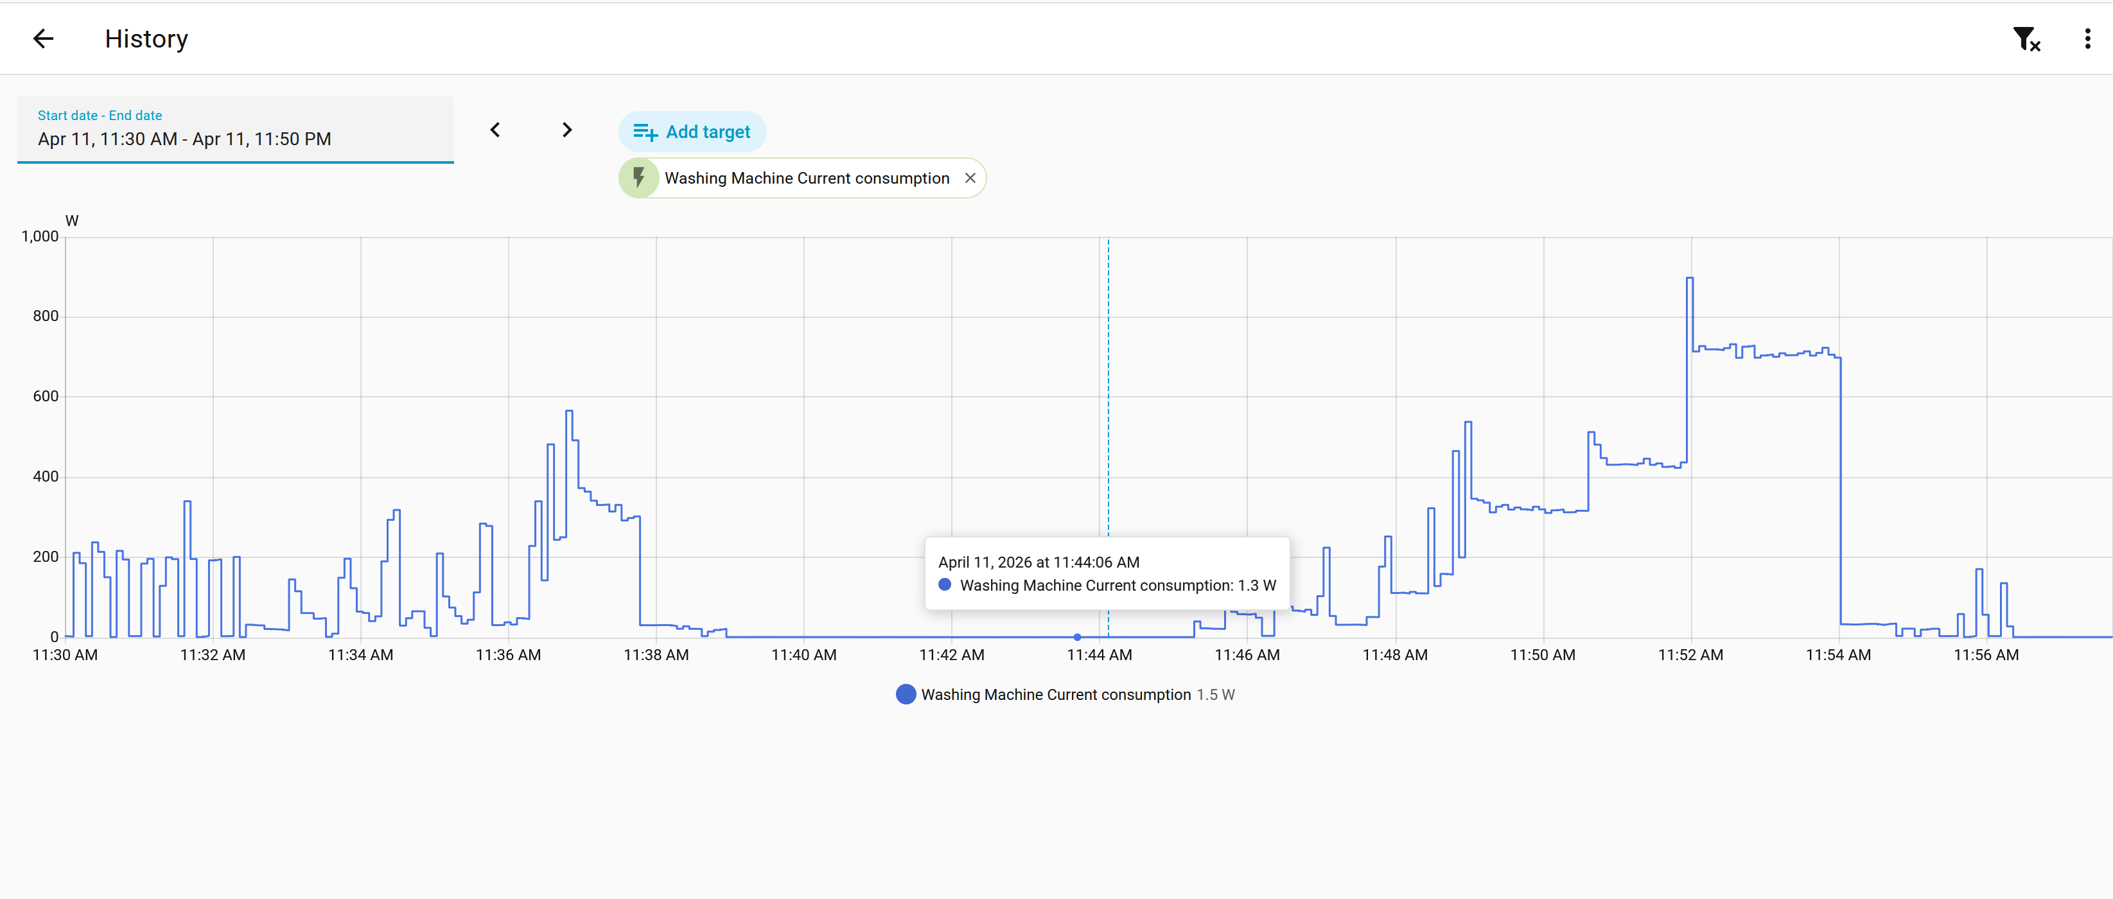This screenshot has width=2113, height=899.
Task: Click the tooltip's 1.3 W reading text
Action: click(x=1256, y=586)
